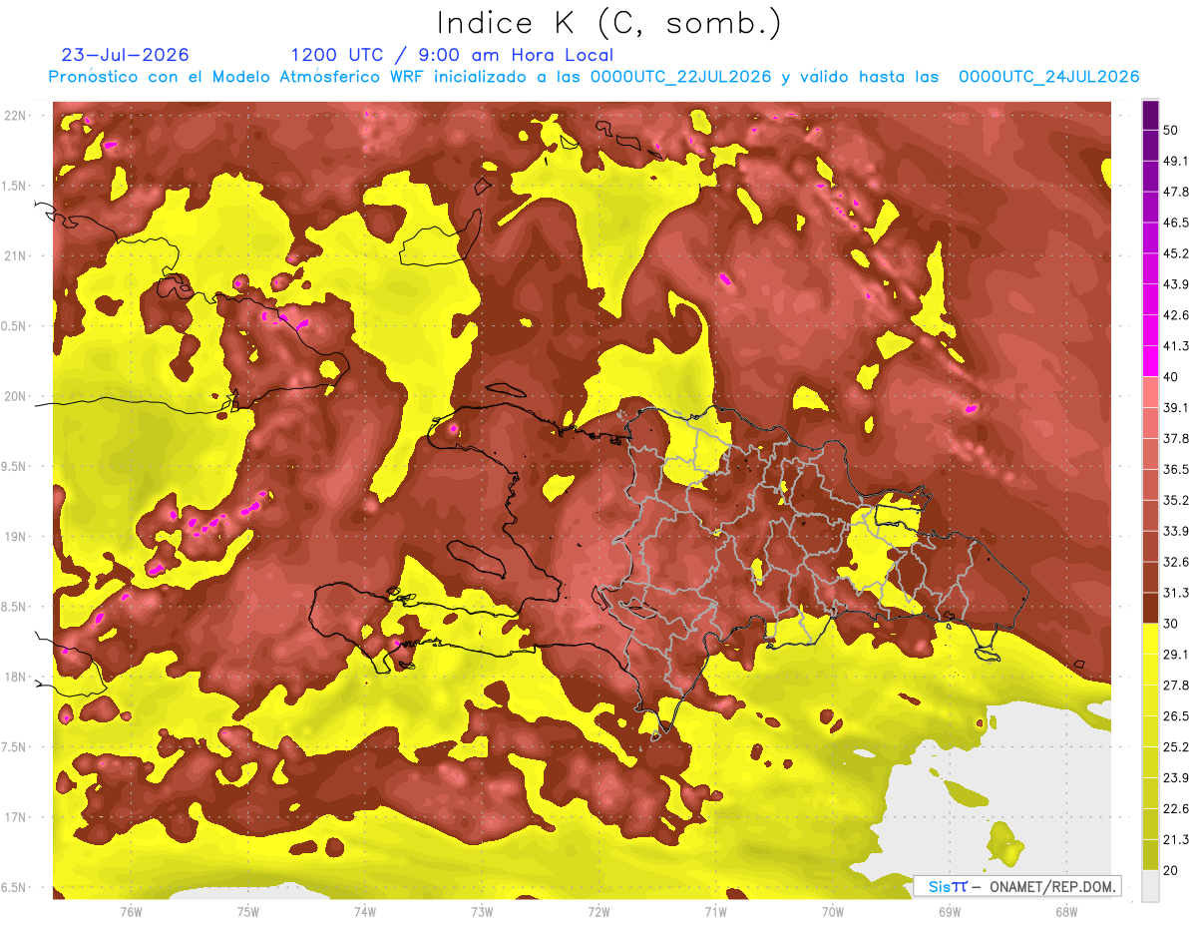Click the date label "23-Jul-2026"
The image size is (1197, 925).
[x=125, y=55]
